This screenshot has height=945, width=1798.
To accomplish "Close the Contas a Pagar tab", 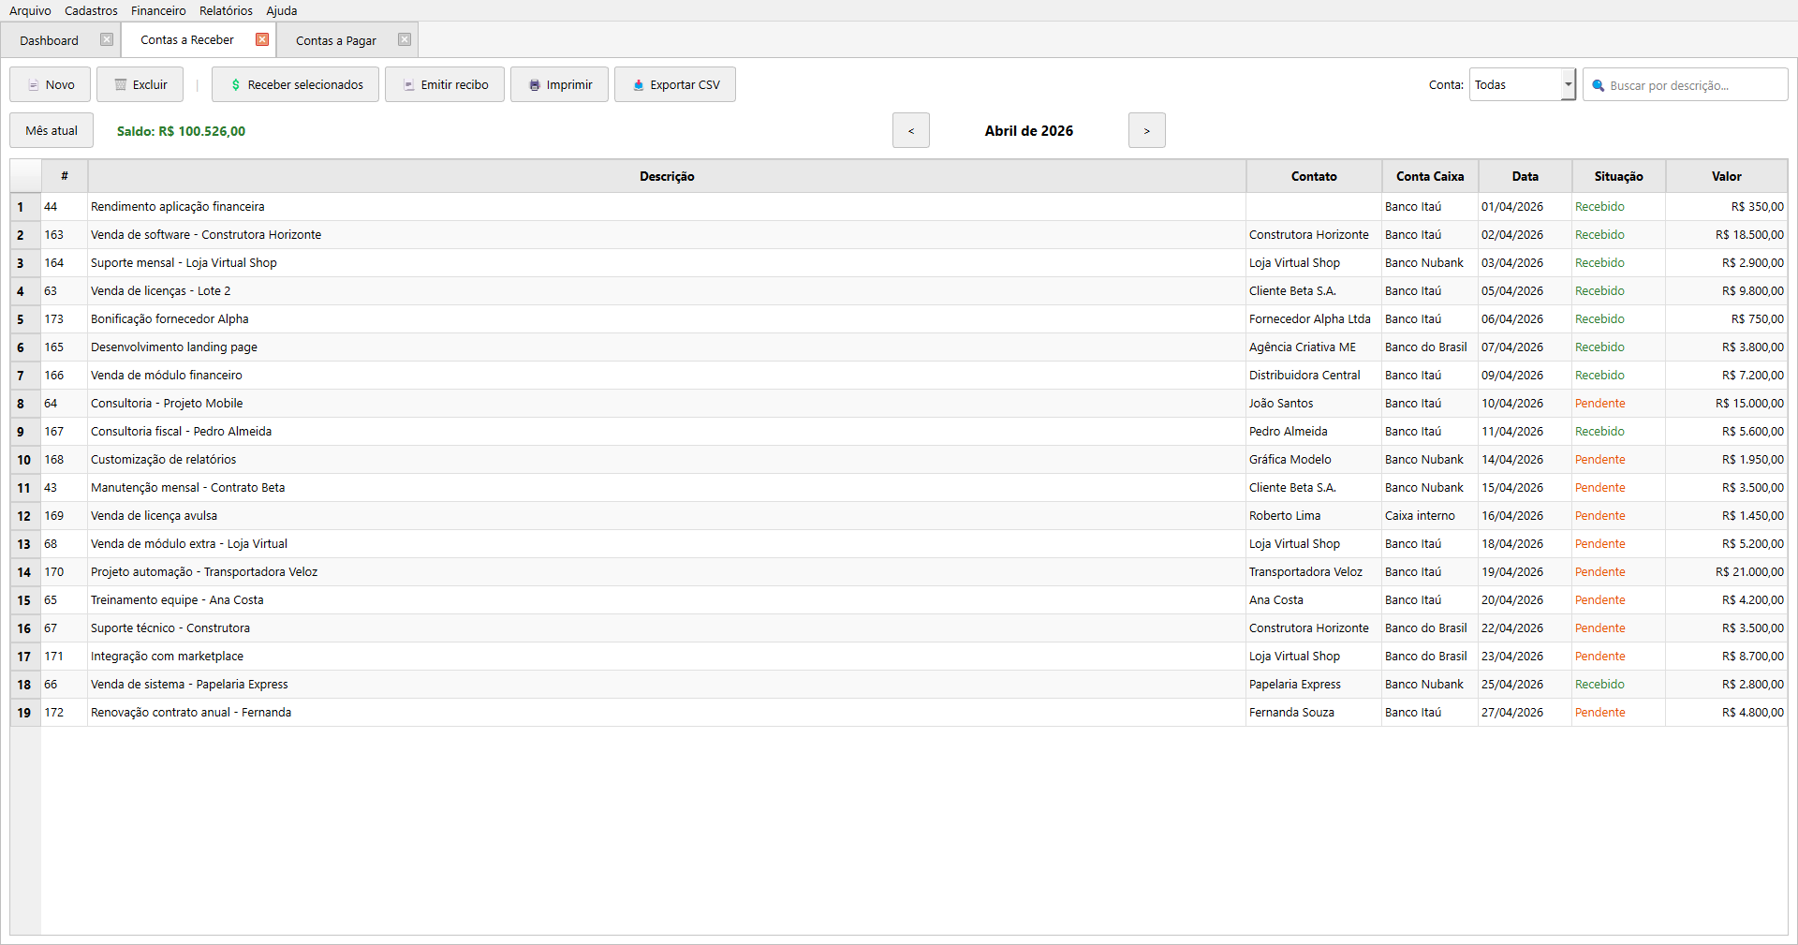I will pyautogui.click(x=405, y=39).
